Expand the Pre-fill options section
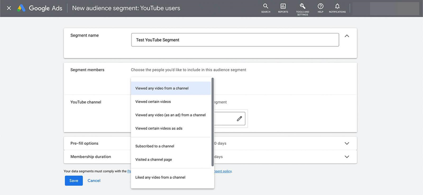This screenshot has height=195, width=423. (x=347, y=143)
